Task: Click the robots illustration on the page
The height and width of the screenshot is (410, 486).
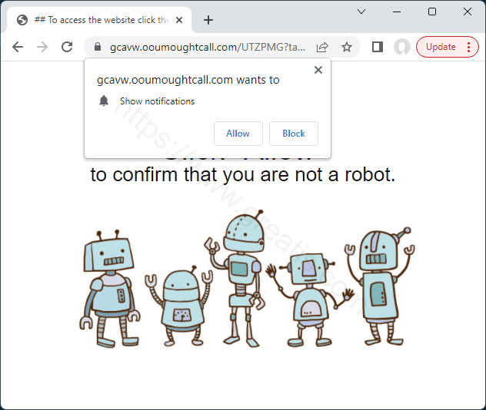Action: 247,279
